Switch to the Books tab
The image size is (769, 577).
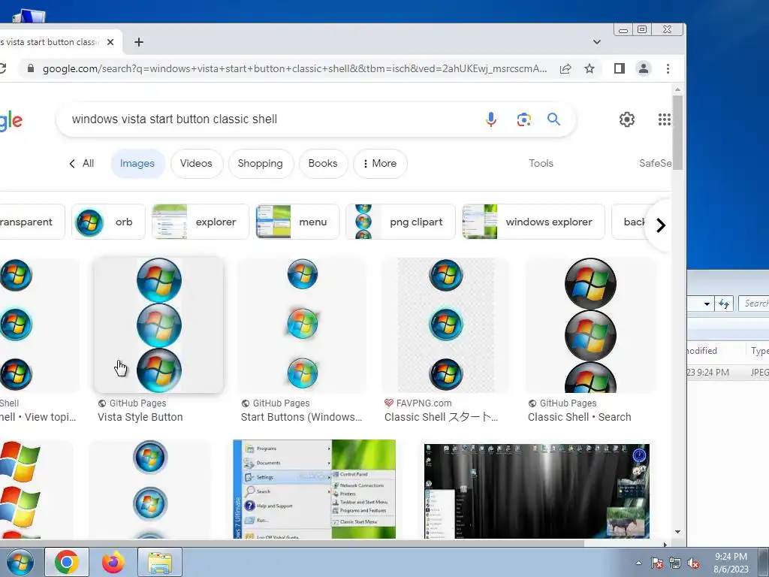323,163
